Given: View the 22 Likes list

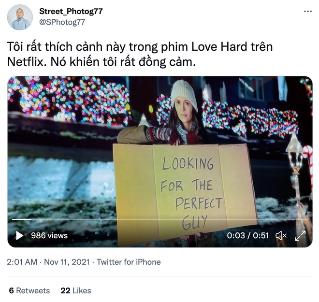Looking at the screenshot, I should (76, 290).
